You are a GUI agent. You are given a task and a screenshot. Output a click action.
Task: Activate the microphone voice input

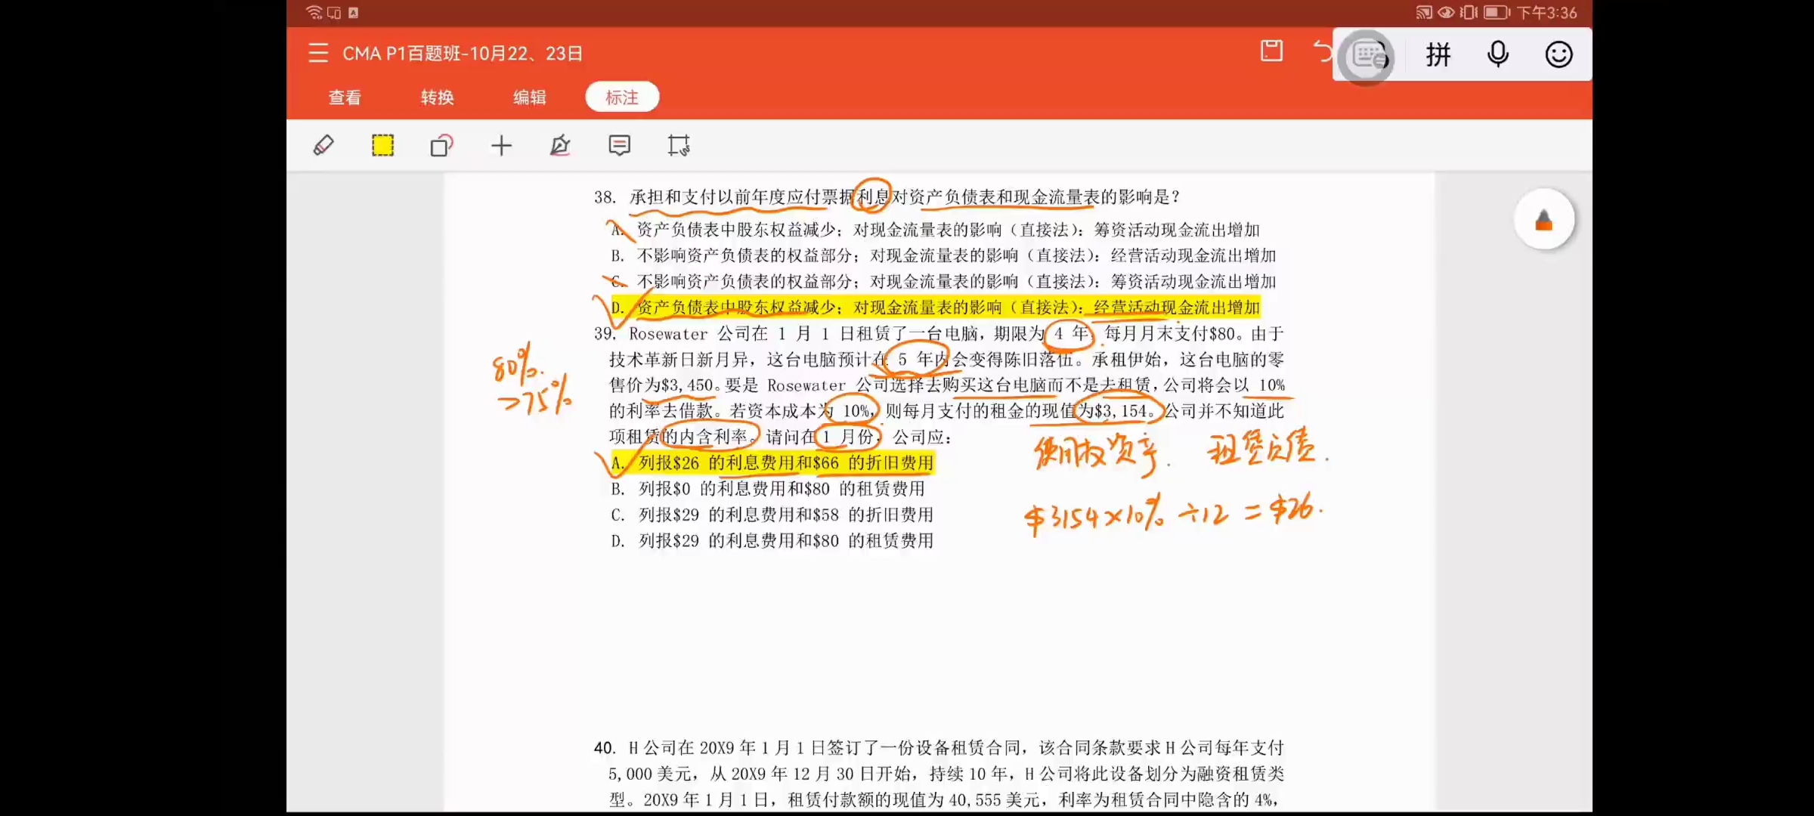pyautogui.click(x=1497, y=55)
